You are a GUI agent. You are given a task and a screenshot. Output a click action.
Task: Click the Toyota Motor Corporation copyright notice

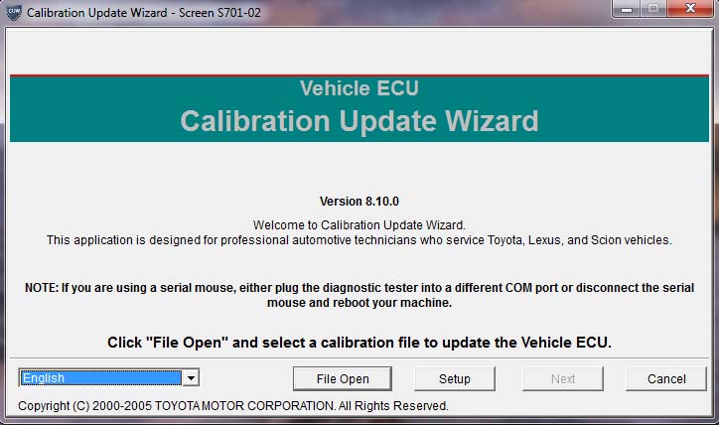point(233,406)
